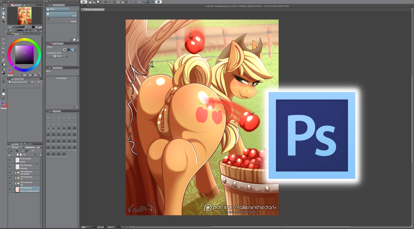This screenshot has height=229, width=414.
Task: Delete sub tool with trash icon
Action: [77, 40]
